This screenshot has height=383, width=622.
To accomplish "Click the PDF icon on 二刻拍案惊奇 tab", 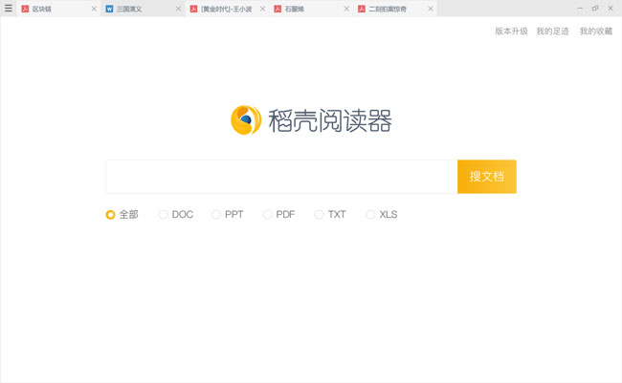I will tap(362, 9).
